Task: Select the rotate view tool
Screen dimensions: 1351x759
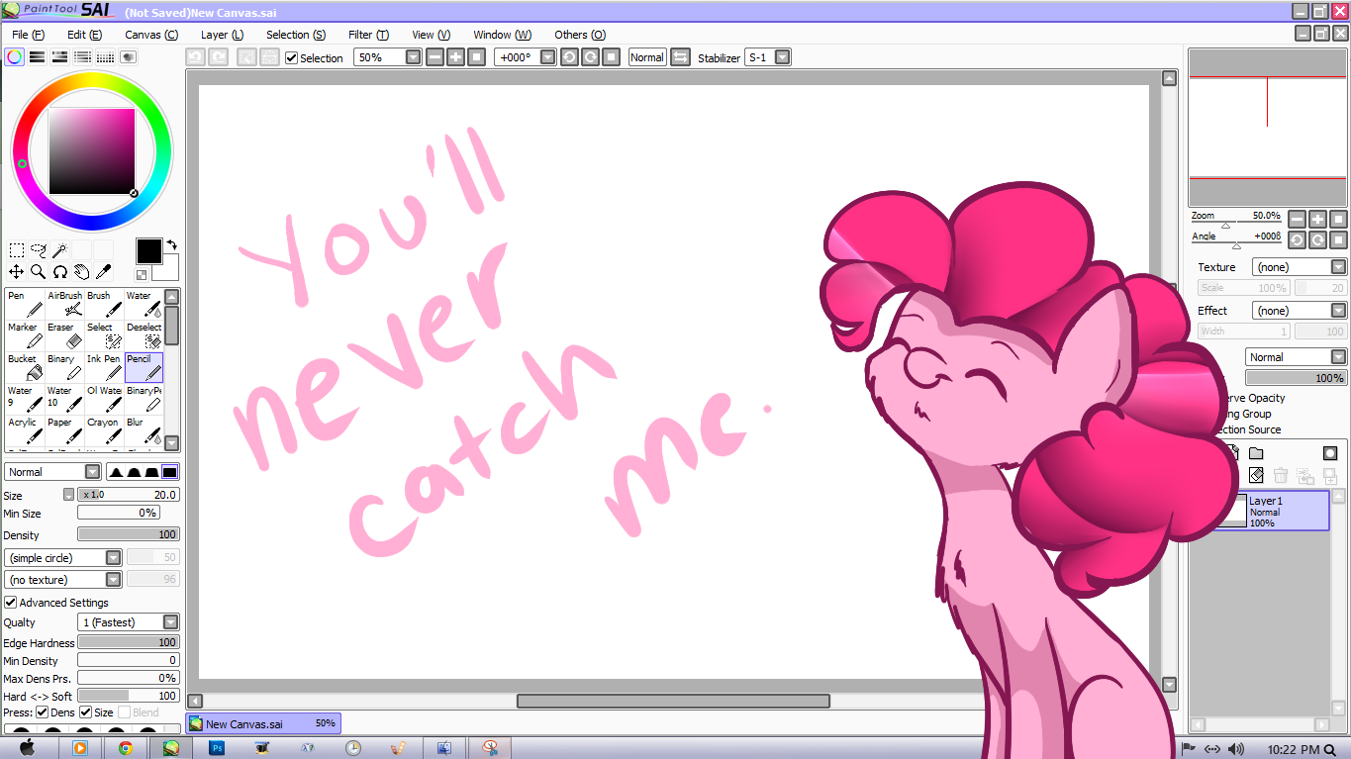Action: (60, 271)
